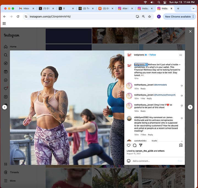Click the install app icon in address bar

[137, 17]
